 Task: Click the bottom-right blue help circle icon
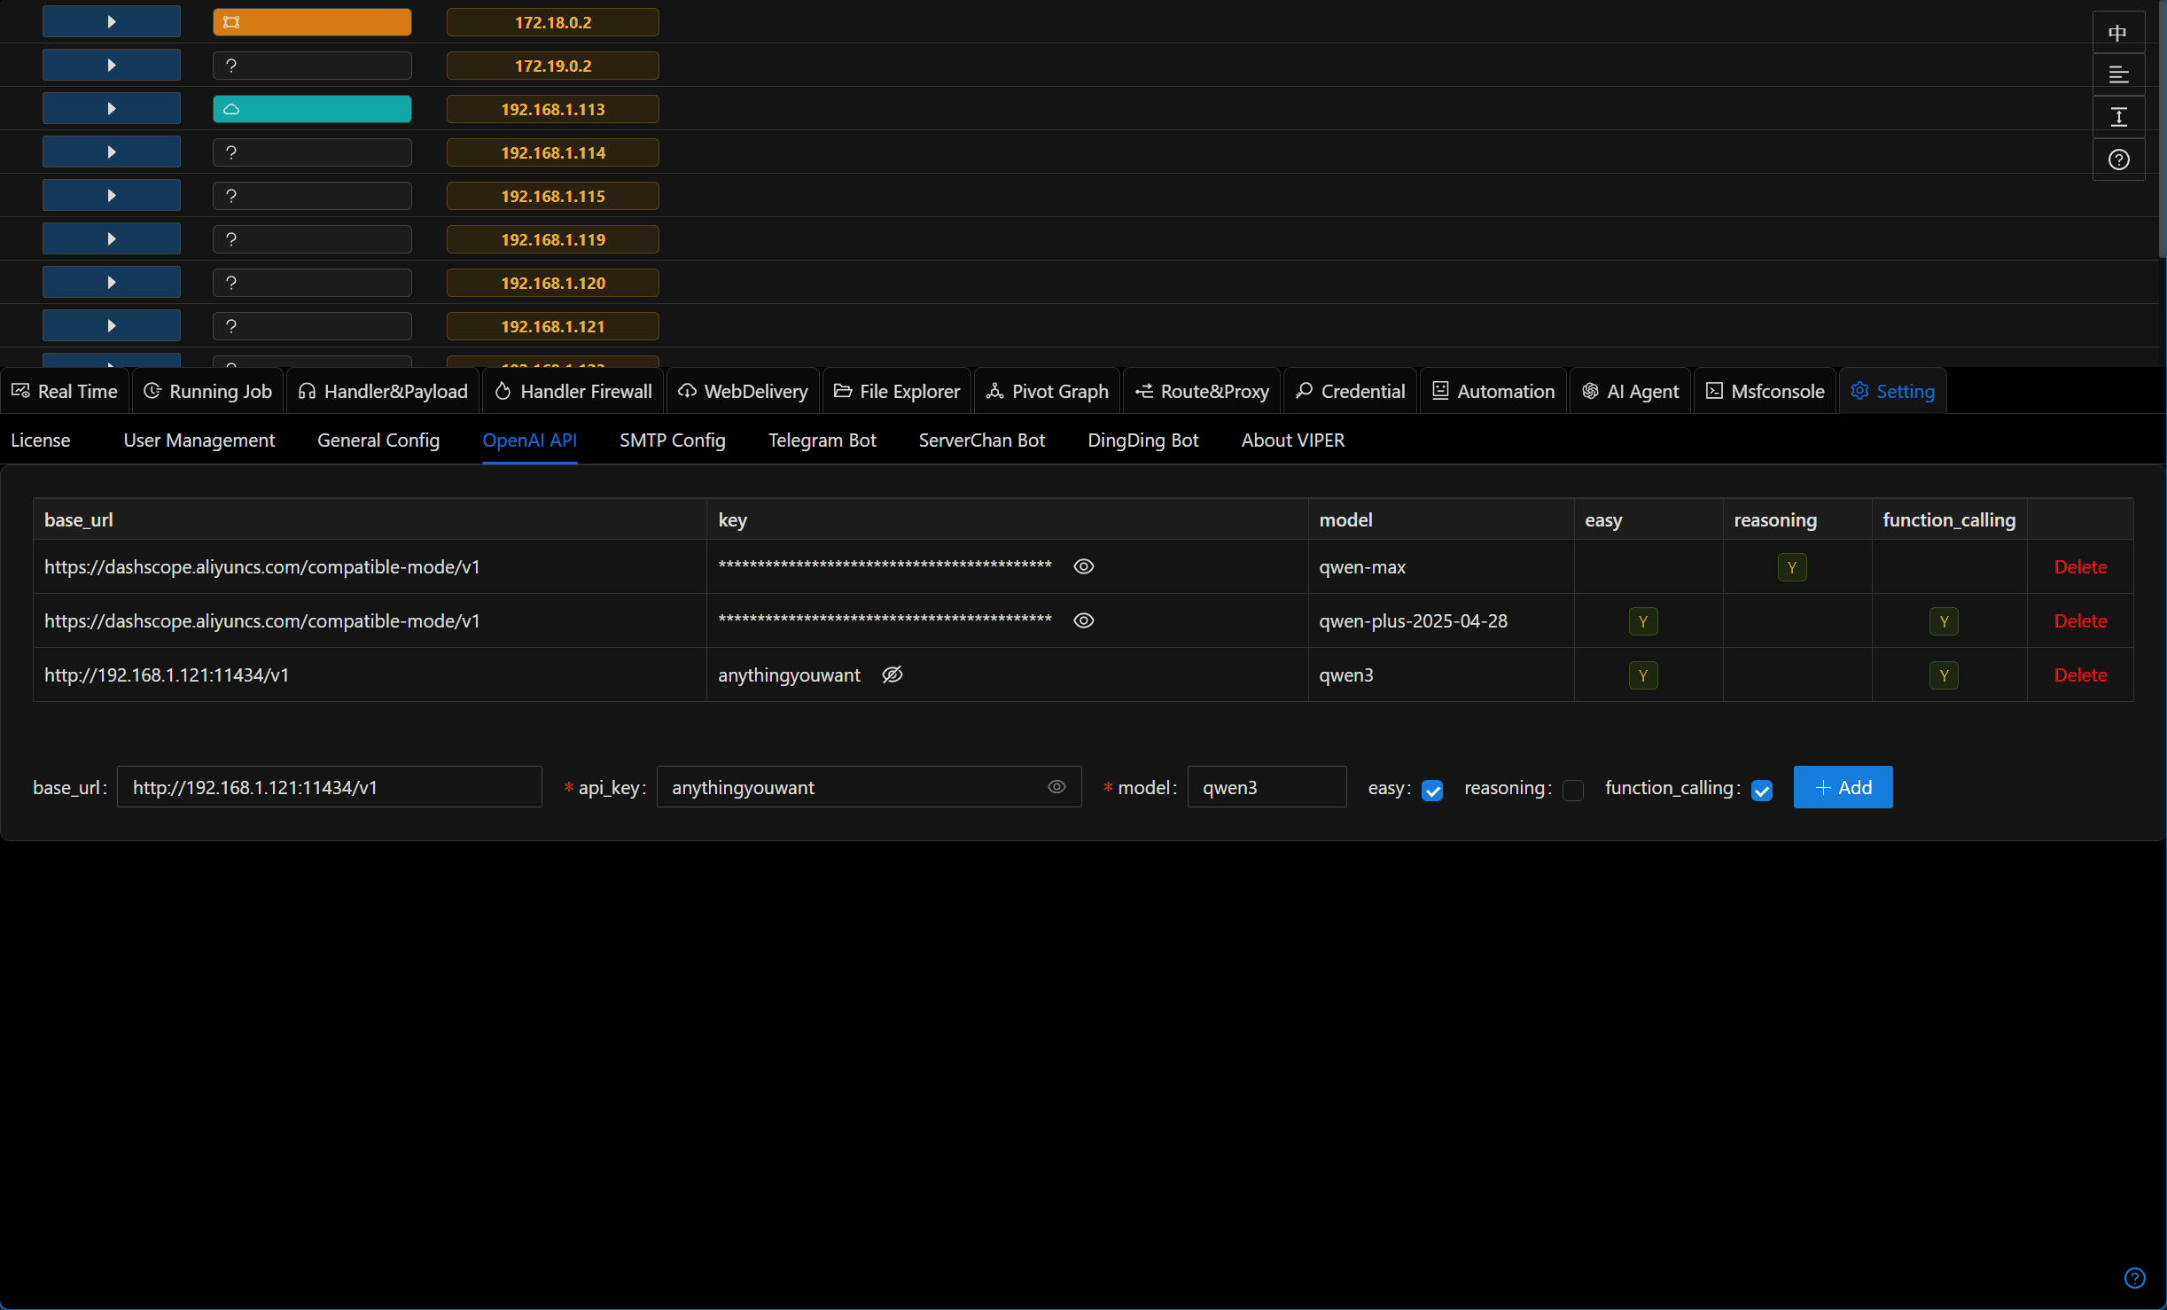pyautogui.click(x=2134, y=1277)
